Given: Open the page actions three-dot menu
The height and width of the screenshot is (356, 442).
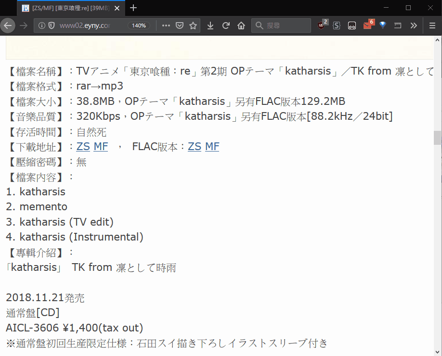Looking at the screenshot, I should tap(166, 25).
